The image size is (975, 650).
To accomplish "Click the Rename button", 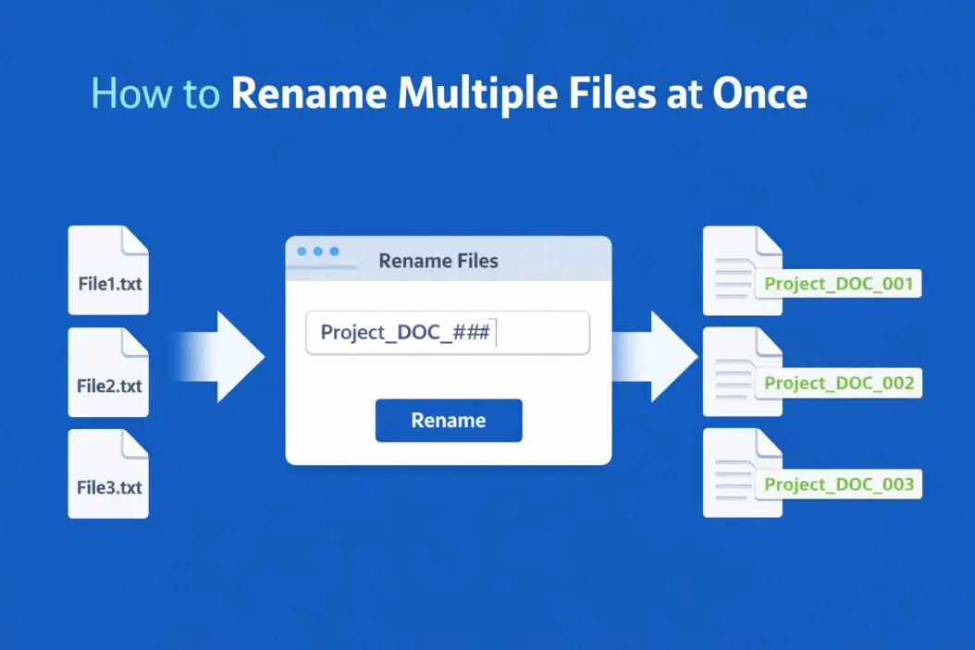I will (x=449, y=420).
